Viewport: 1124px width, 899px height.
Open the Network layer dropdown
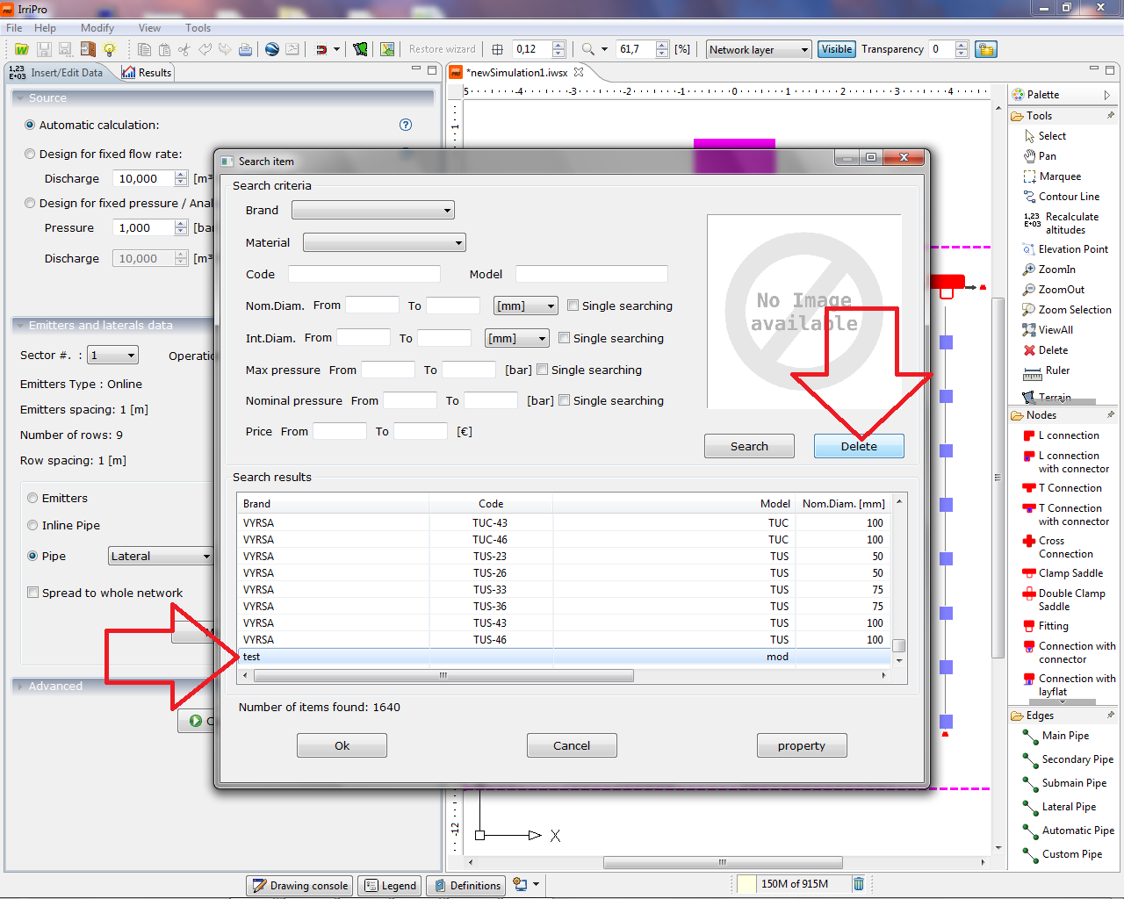coord(759,50)
